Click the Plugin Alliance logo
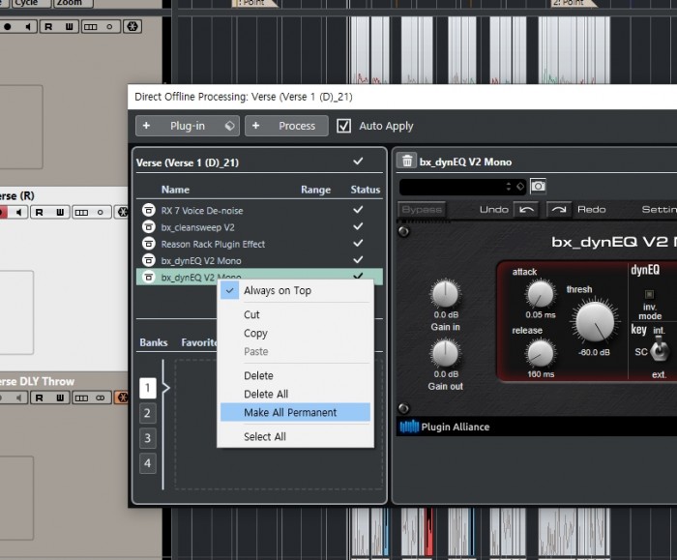 (x=445, y=427)
